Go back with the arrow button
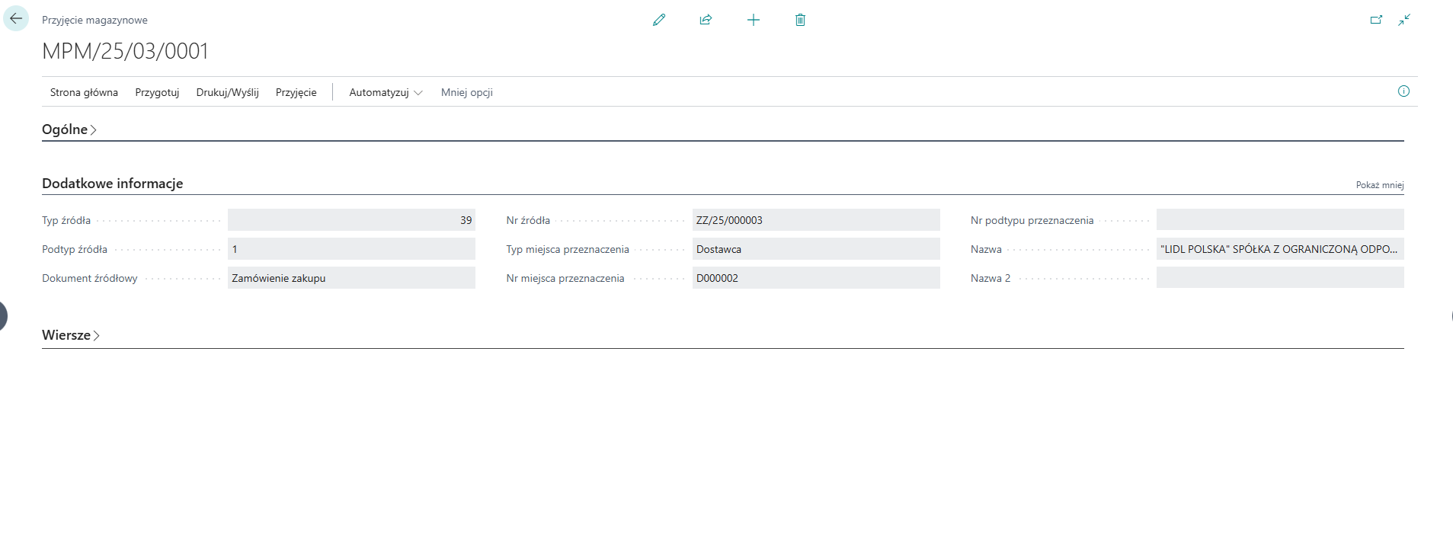Screen dimensions: 1453x553 click(x=16, y=19)
